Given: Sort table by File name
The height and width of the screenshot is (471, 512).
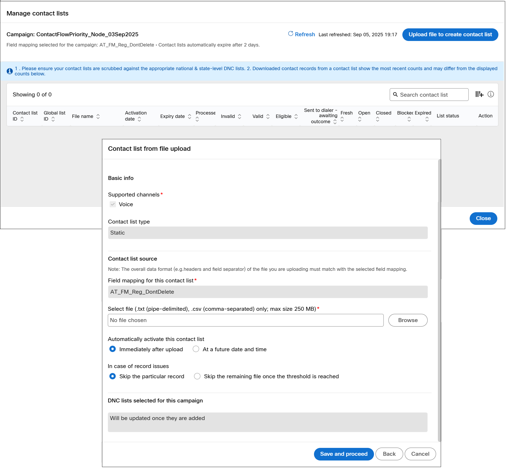Looking at the screenshot, I should click(x=98, y=116).
